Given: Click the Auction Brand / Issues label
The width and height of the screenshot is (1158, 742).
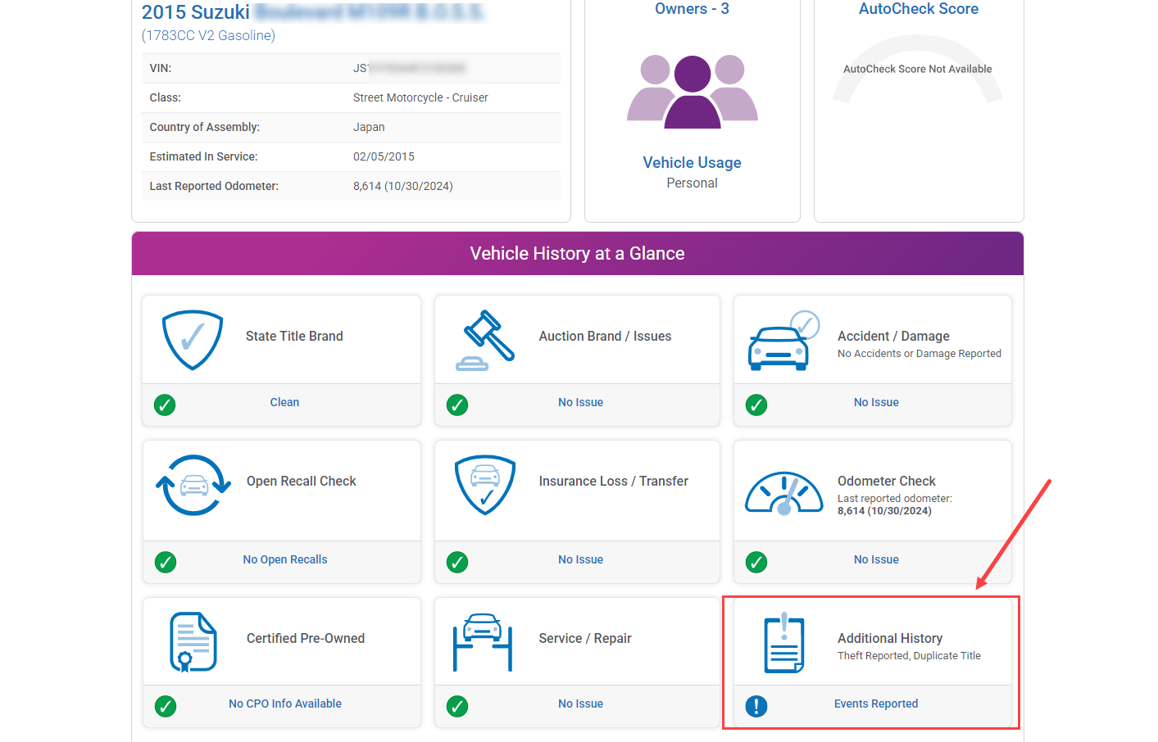Looking at the screenshot, I should point(605,336).
